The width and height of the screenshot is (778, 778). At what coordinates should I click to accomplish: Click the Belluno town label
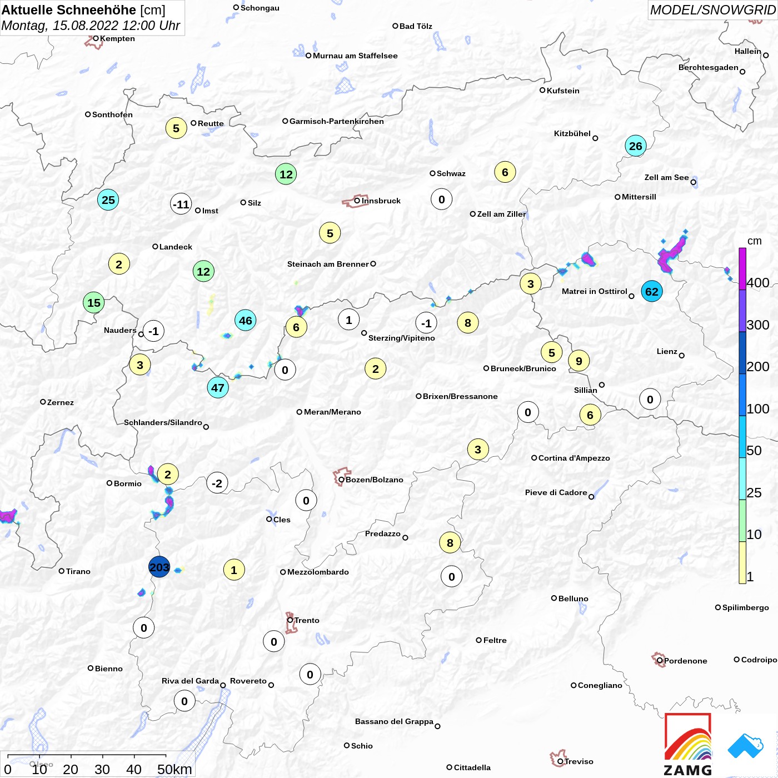(x=573, y=599)
